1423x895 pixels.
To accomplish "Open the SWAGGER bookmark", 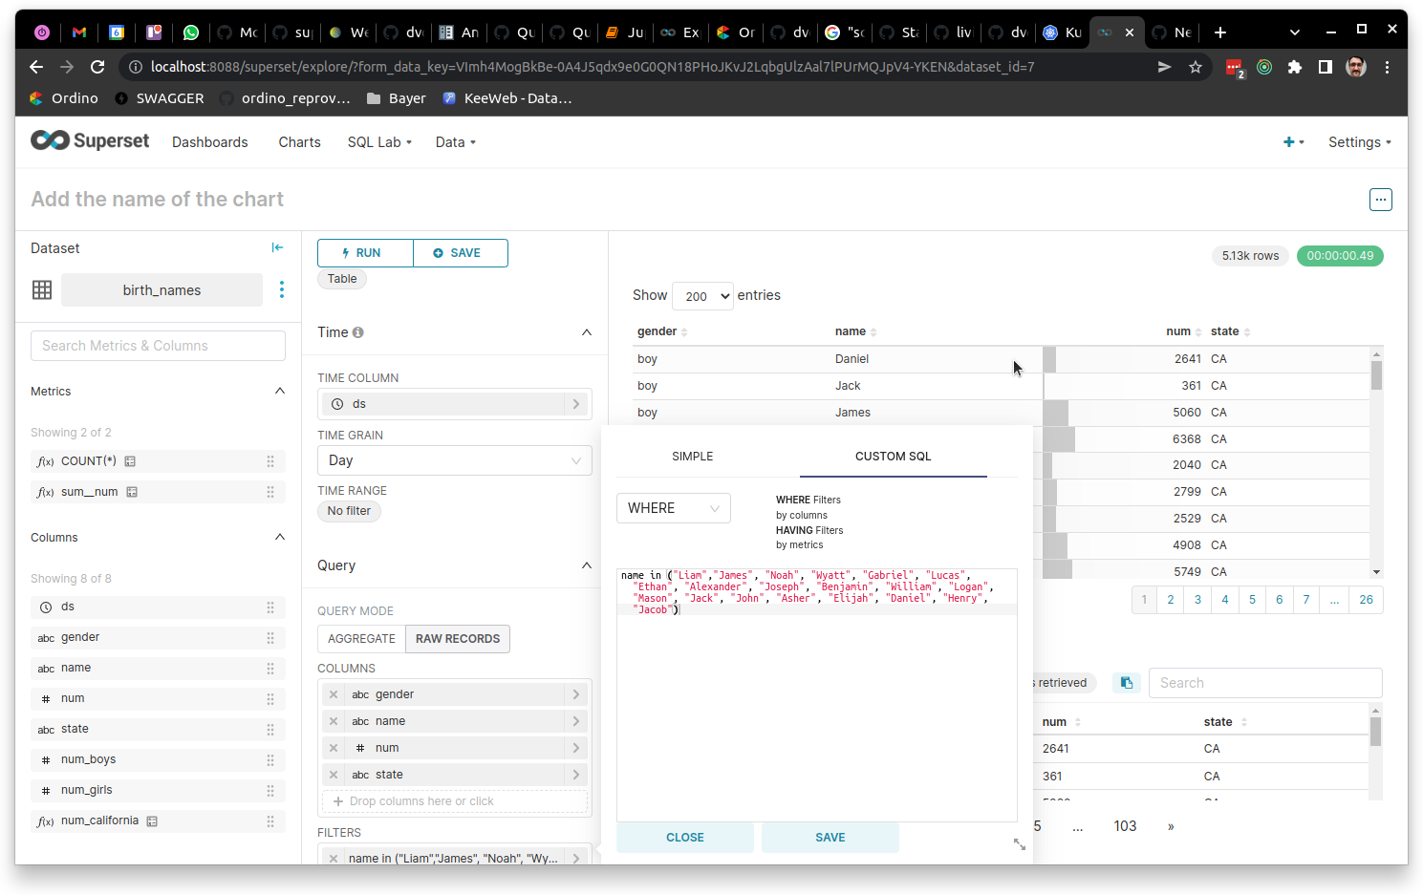I will point(159,98).
